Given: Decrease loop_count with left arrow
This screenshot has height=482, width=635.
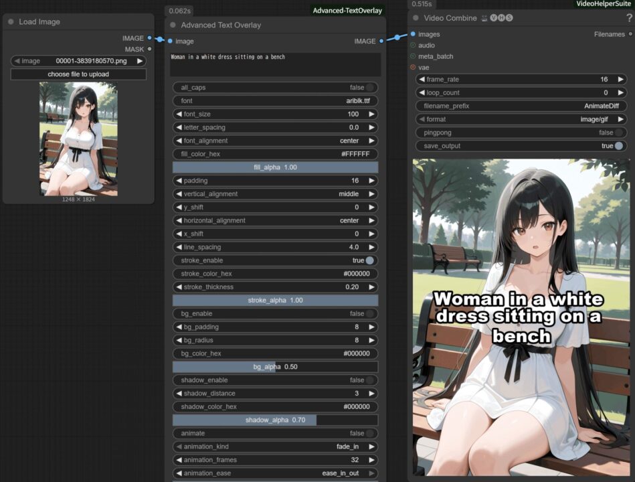Looking at the screenshot, I should coord(422,93).
